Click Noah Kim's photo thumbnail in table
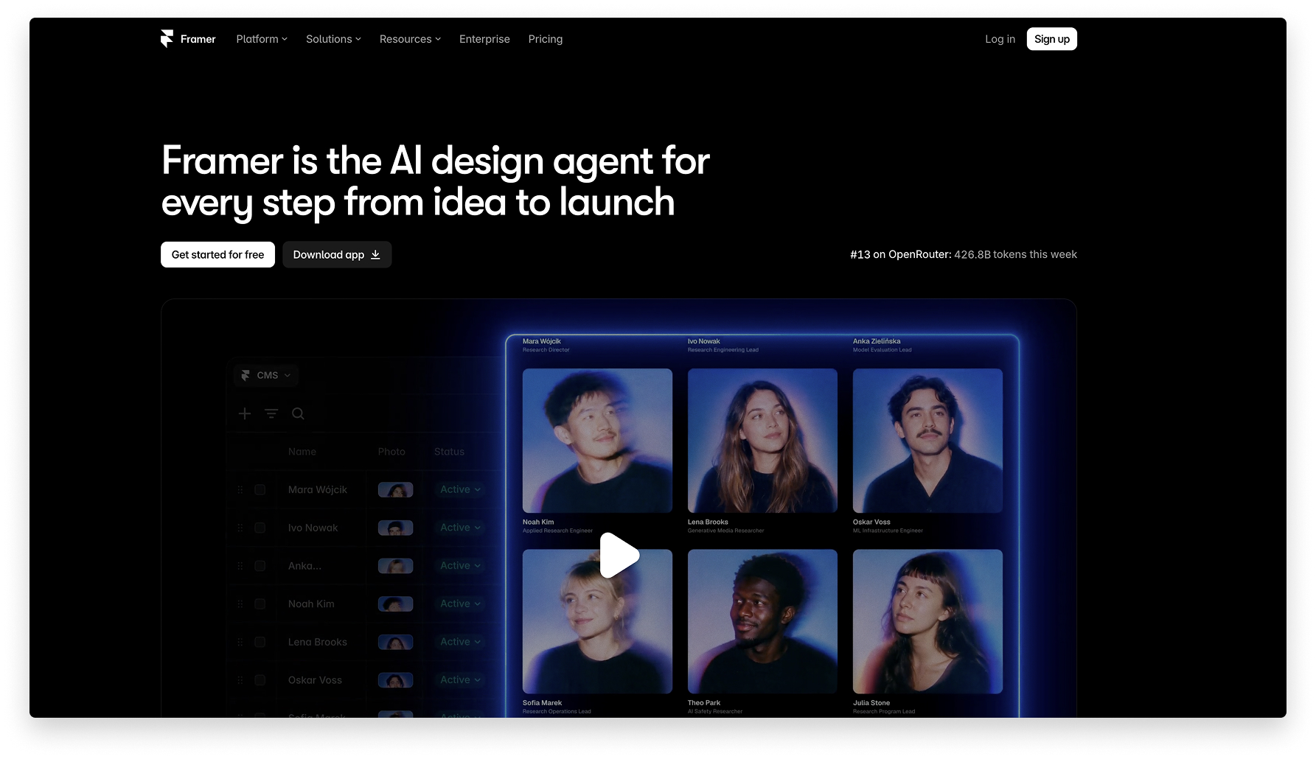The height and width of the screenshot is (759, 1316). [395, 604]
